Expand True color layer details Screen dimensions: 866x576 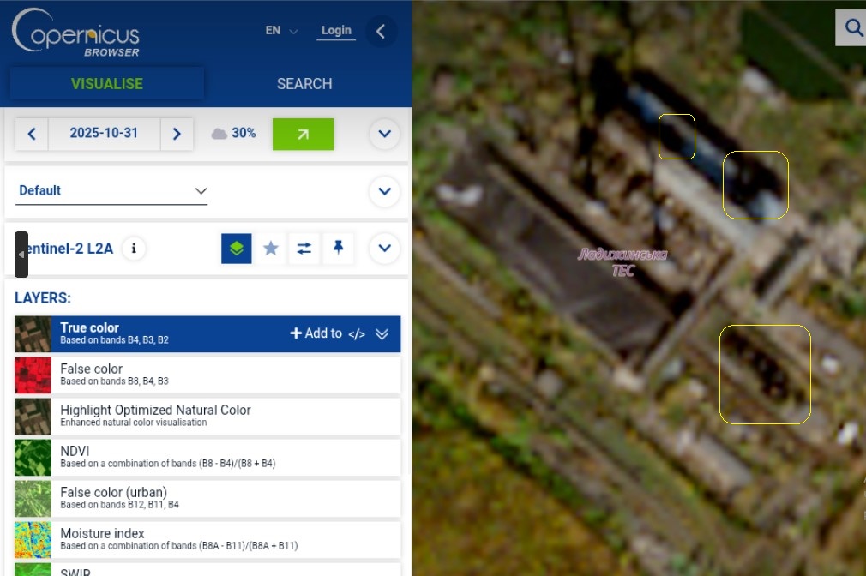[x=382, y=334]
